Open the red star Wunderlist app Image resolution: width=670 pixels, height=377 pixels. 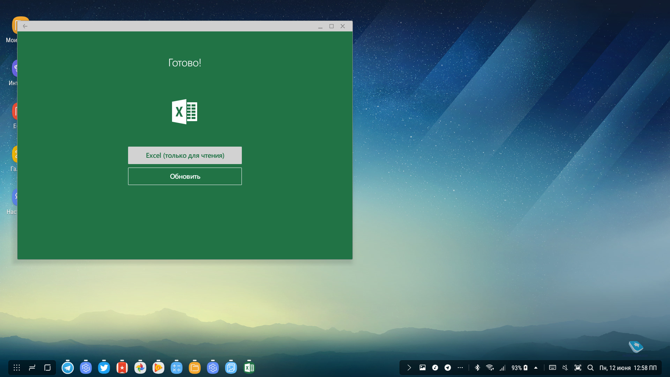[x=122, y=368]
